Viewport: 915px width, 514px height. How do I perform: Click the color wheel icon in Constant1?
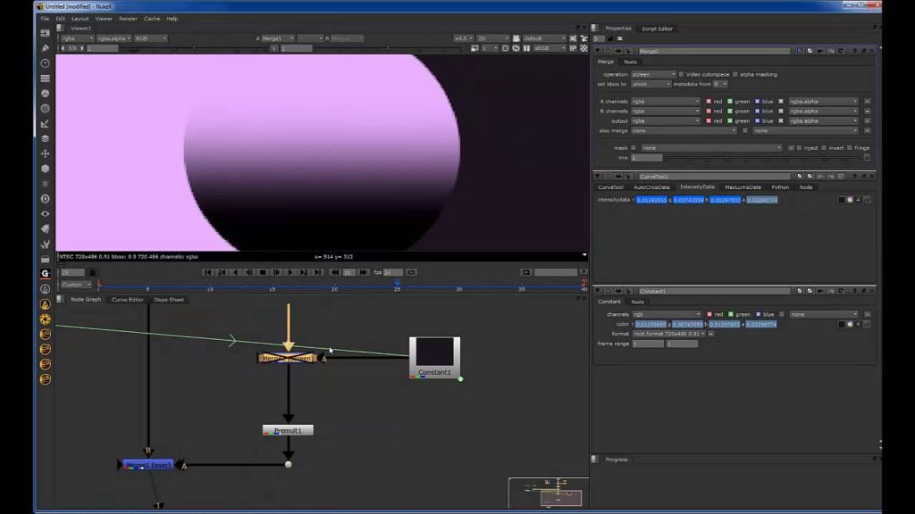pyautogui.click(x=850, y=324)
